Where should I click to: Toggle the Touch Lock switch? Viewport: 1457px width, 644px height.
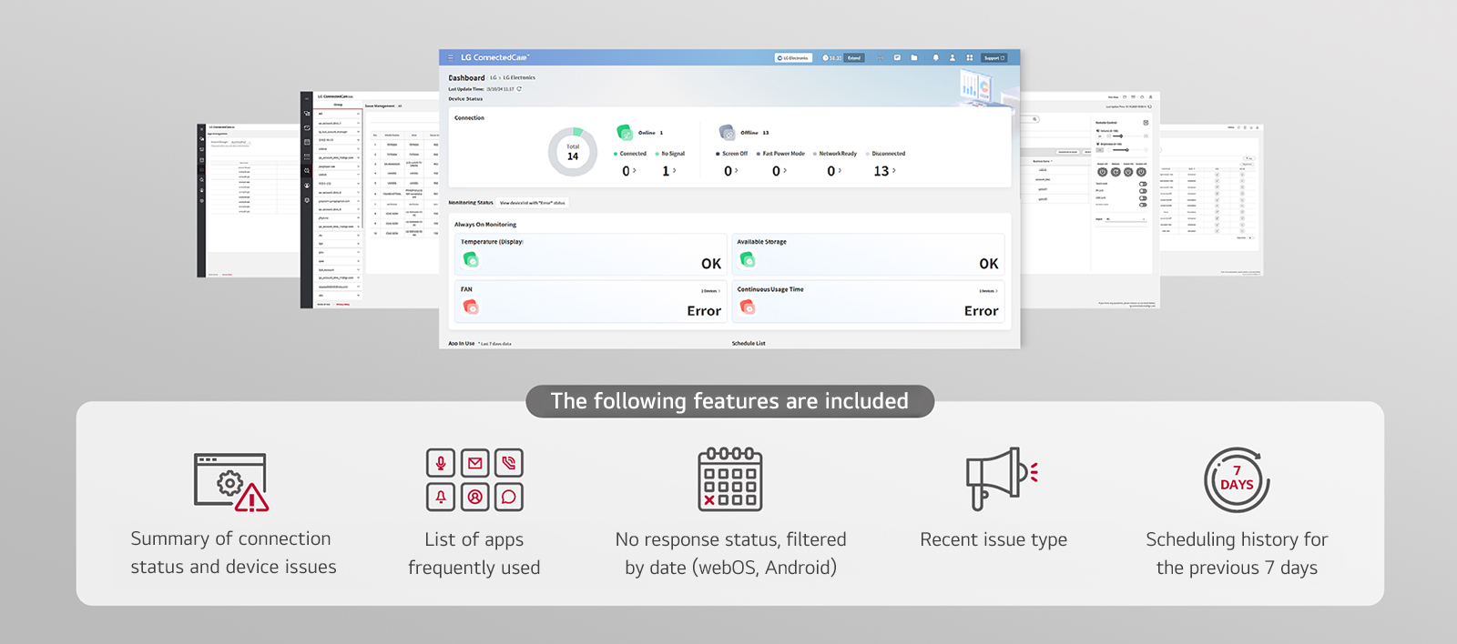pos(1143,184)
